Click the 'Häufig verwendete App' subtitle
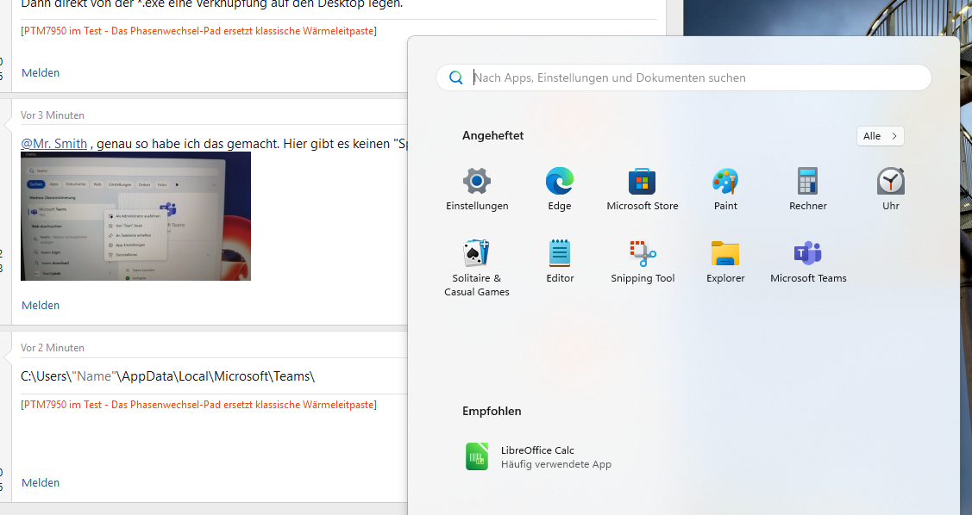The height and width of the screenshot is (515, 972). pos(556,464)
